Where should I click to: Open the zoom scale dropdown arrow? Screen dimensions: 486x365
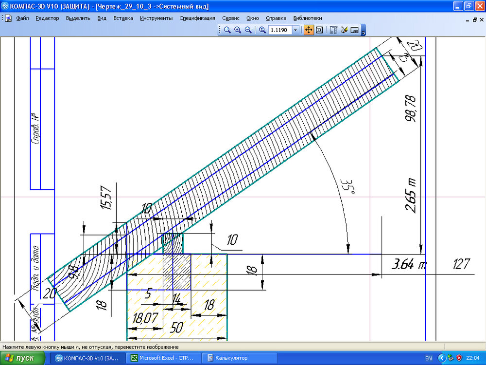point(295,30)
